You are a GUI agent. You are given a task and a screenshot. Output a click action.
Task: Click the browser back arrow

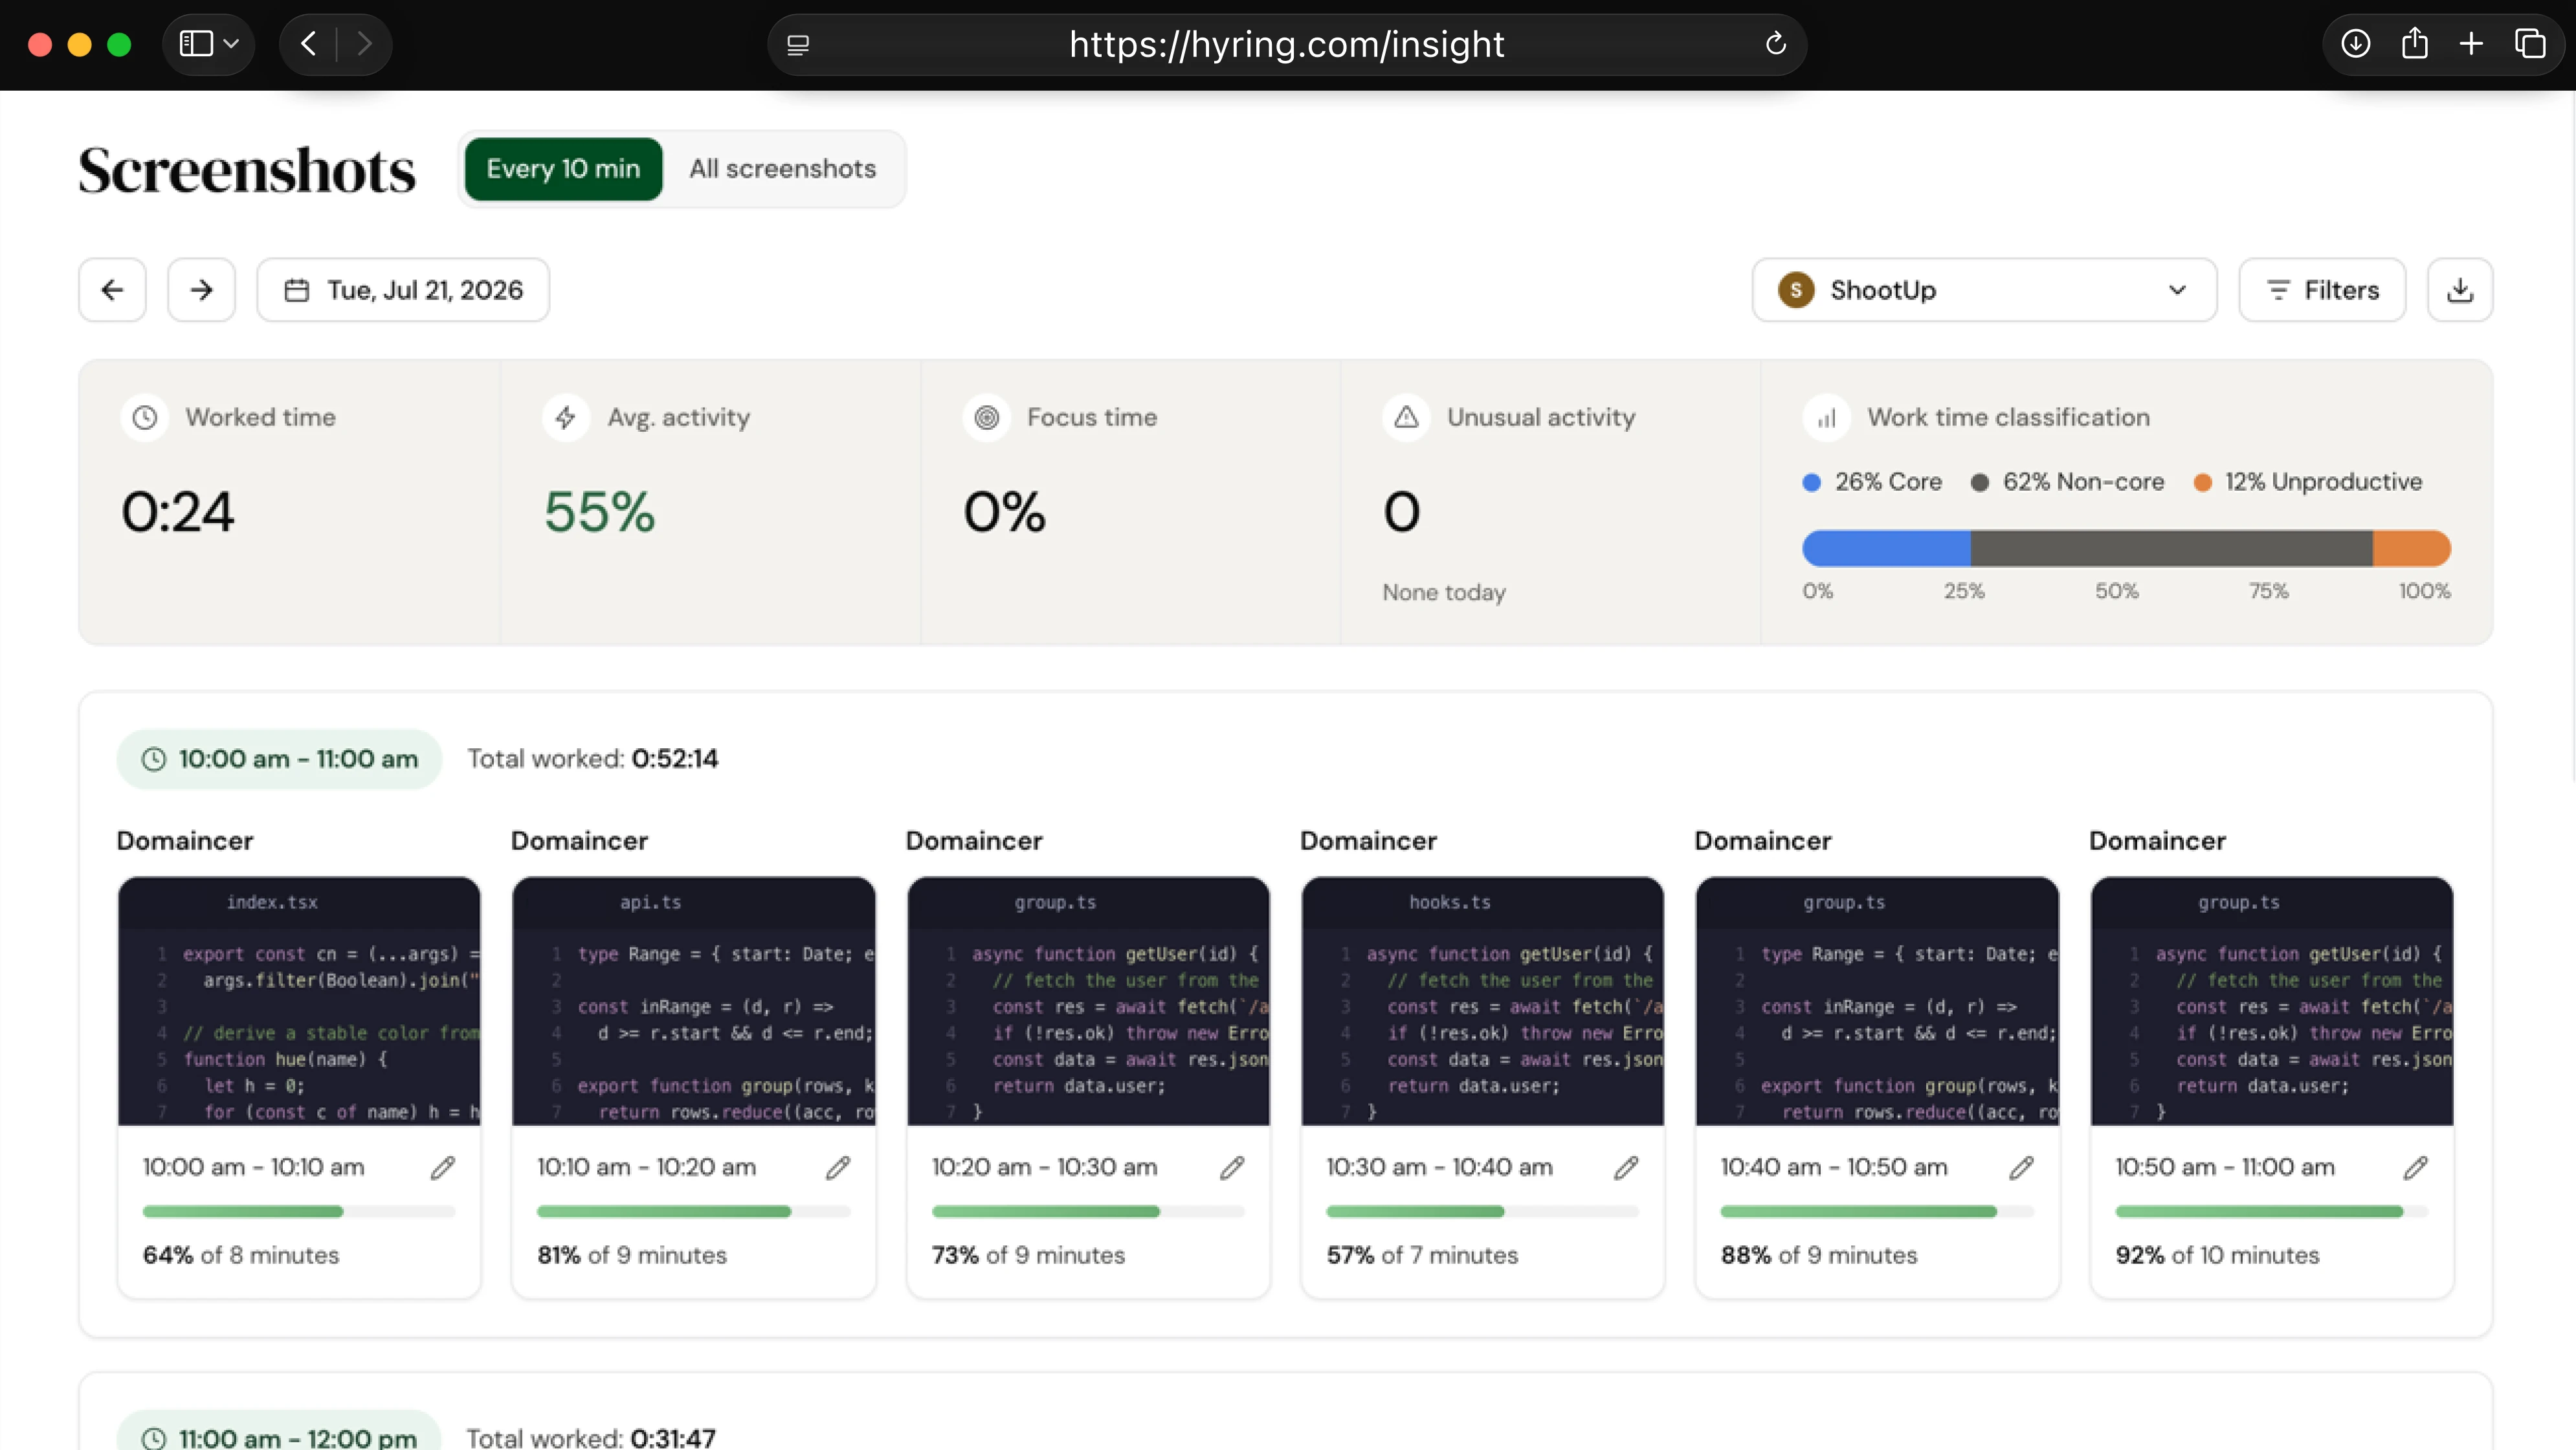coord(309,44)
